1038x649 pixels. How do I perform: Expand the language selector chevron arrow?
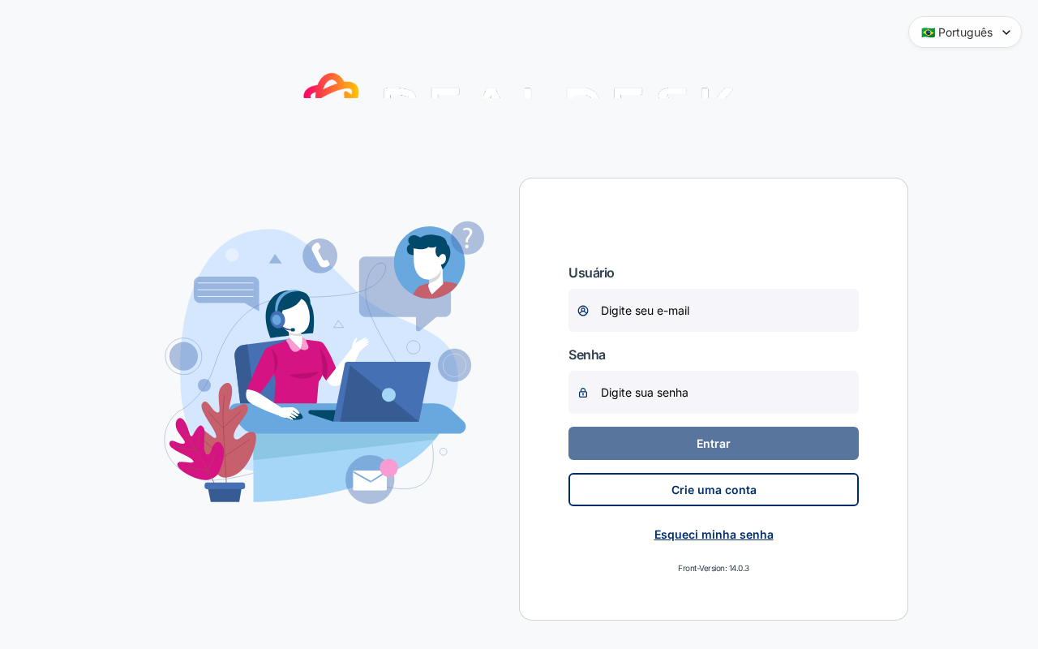point(1006,32)
